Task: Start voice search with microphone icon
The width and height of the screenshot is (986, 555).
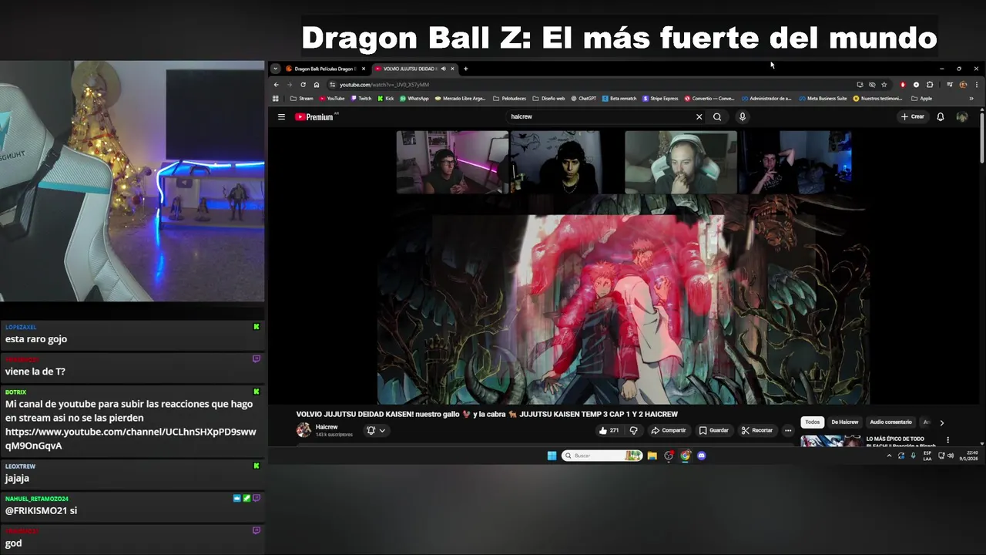Action: click(743, 117)
